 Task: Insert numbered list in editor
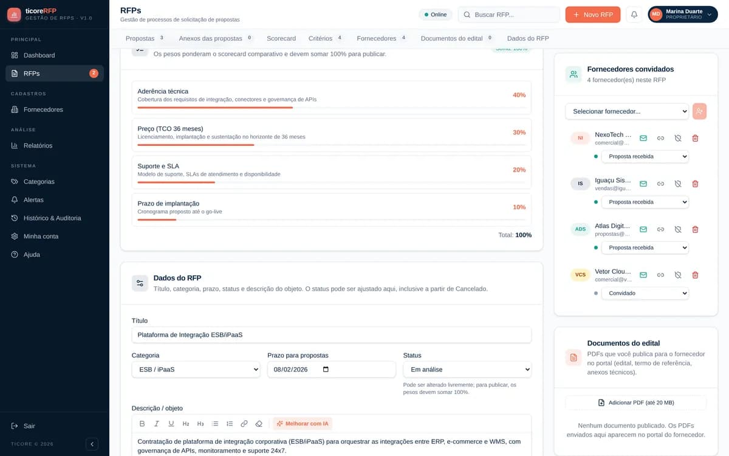click(230, 424)
